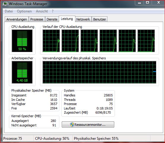
Task: Switch to the Anwendungen tab
Action: pos(17,19)
